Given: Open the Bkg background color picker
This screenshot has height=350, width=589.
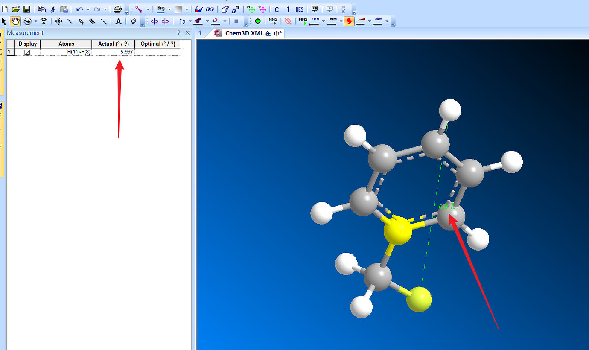Looking at the screenshot, I should [x=161, y=9].
